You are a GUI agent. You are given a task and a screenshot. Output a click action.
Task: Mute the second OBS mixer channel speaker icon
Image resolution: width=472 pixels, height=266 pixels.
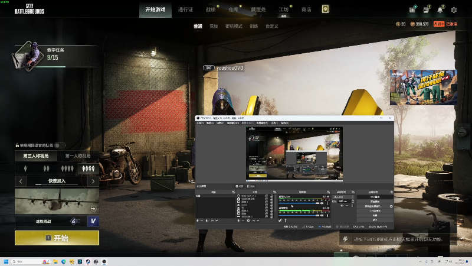click(322, 216)
